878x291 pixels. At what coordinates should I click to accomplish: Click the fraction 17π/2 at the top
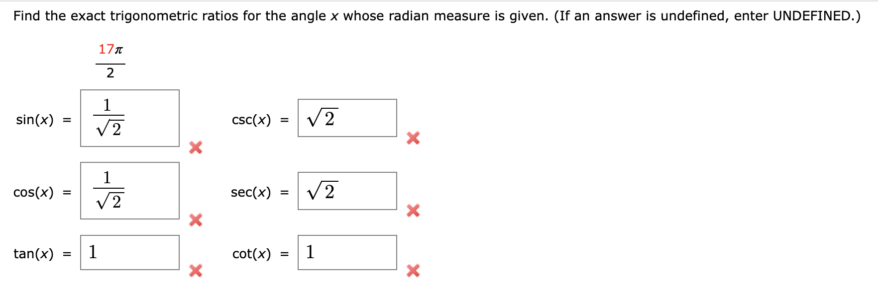point(110,61)
